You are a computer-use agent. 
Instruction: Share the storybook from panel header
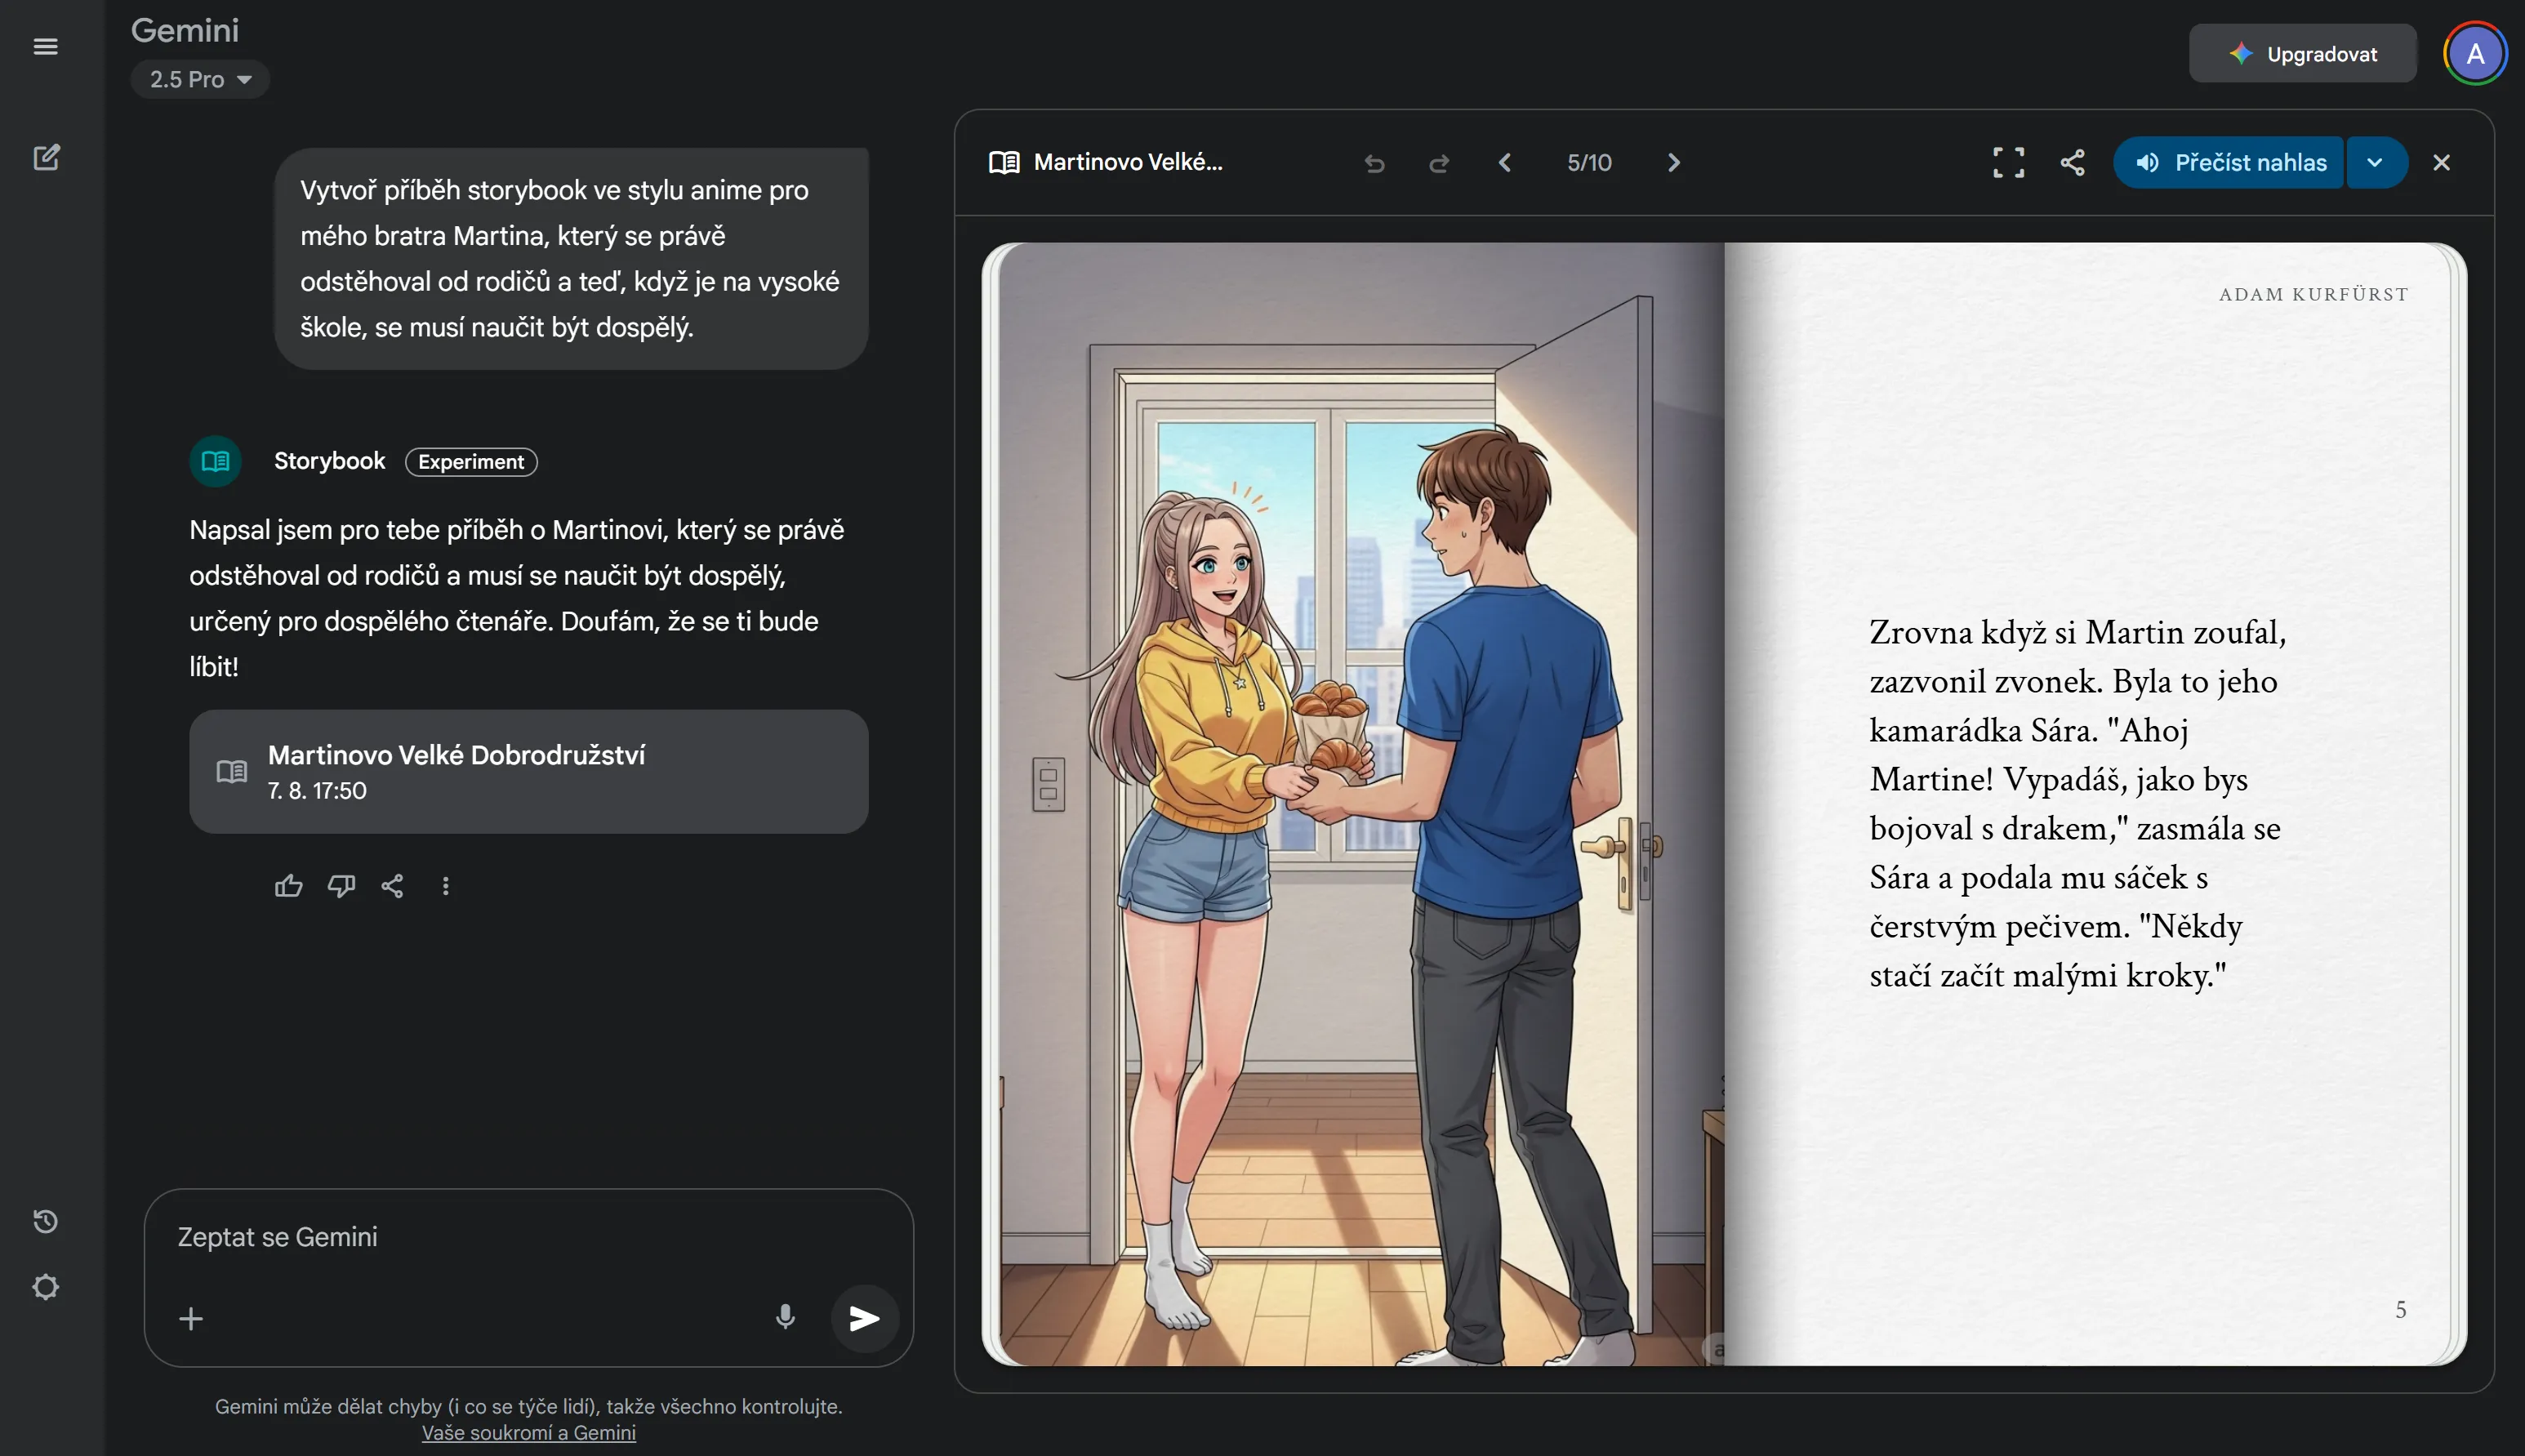2073,162
